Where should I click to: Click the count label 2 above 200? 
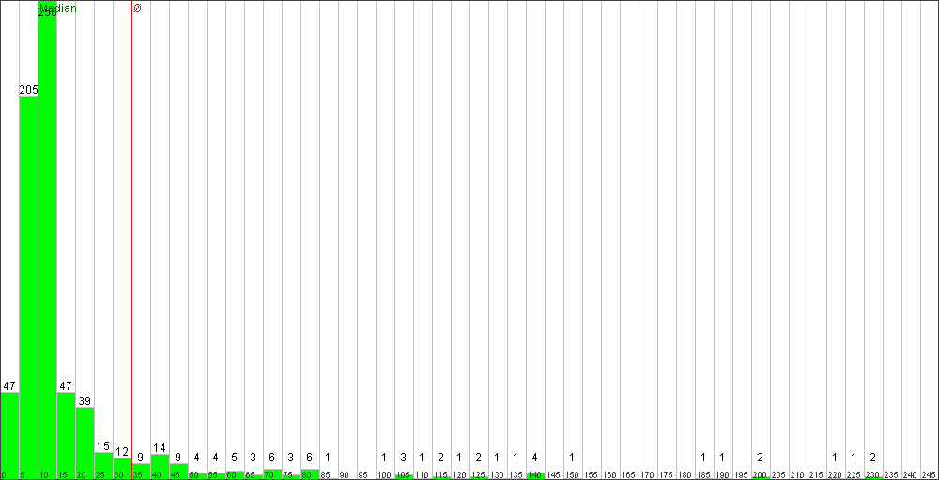(x=760, y=457)
